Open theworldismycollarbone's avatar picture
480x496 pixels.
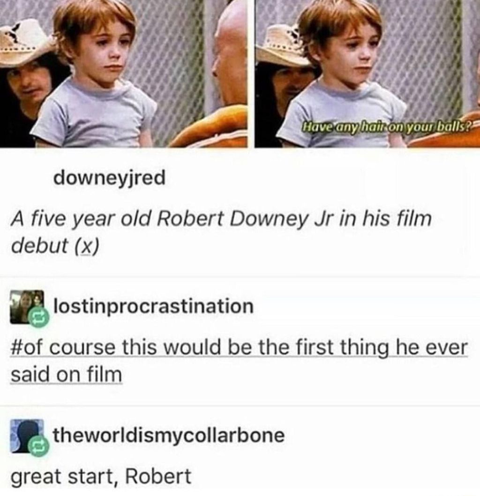[27, 436]
